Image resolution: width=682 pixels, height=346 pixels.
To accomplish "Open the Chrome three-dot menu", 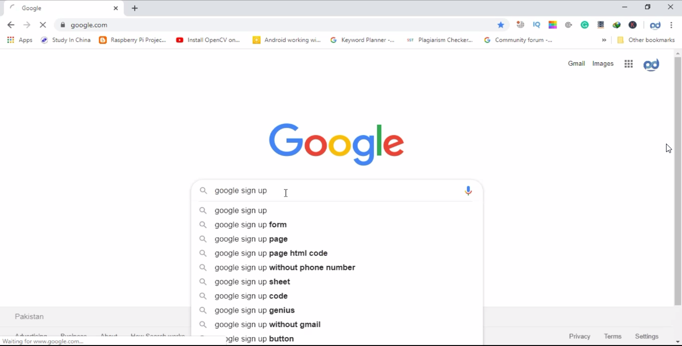I will coord(672,25).
